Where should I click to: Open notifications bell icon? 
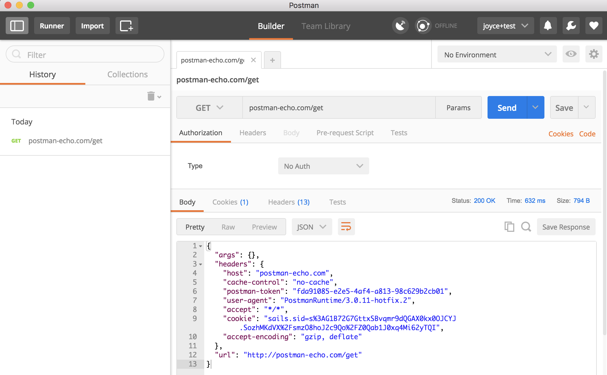[x=548, y=26]
